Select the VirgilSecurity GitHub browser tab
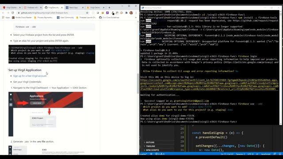Image resolution: width=283 pixels, height=159 pixels. click(54, 8)
